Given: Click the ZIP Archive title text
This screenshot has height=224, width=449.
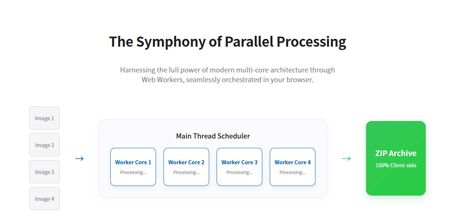Looking at the screenshot, I should click(x=396, y=153).
